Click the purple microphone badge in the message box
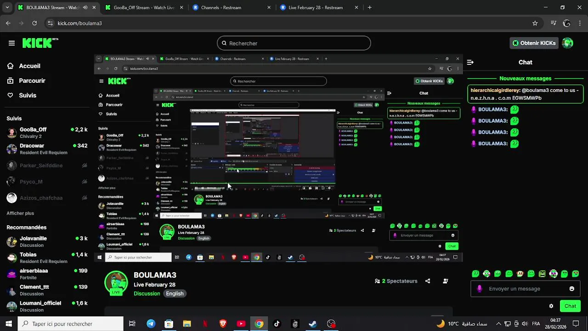This screenshot has width=588, height=331. pos(480,289)
